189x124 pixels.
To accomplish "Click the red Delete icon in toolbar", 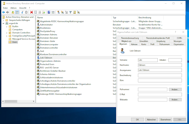I will point(31,12).
